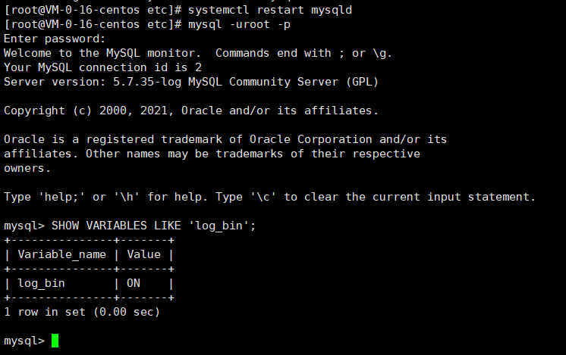The height and width of the screenshot is (355, 566).
Task: Click the 'systemctl restart mysqld' command
Action: click(270, 10)
